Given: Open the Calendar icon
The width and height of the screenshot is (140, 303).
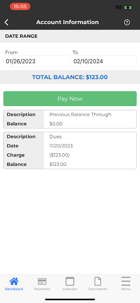Looking at the screenshot, I should [70, 281].
